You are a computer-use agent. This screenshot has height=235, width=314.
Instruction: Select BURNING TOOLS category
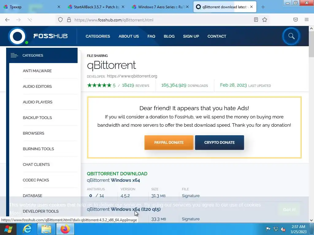(x=38, y=149)
